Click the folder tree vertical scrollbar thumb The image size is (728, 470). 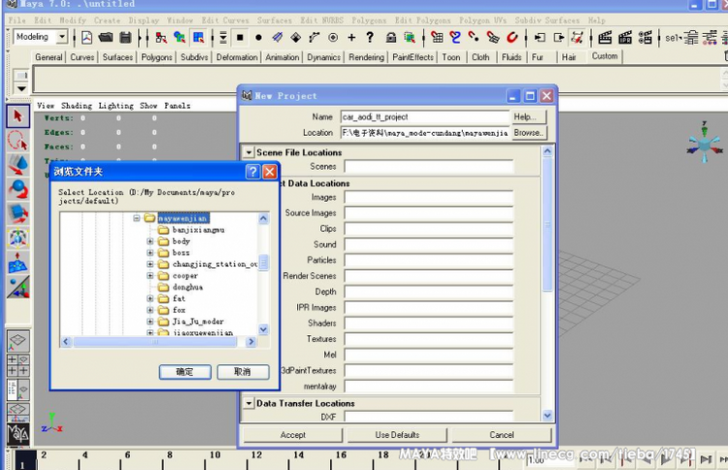click(263, 262)
